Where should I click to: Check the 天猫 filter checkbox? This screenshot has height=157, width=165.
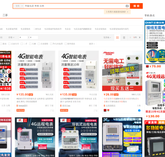coord(30,44)
